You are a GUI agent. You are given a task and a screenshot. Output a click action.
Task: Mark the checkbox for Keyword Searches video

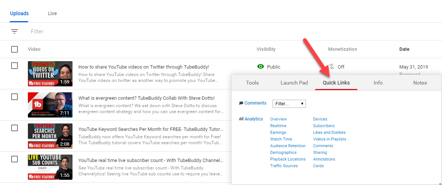[x=14, y=128]
